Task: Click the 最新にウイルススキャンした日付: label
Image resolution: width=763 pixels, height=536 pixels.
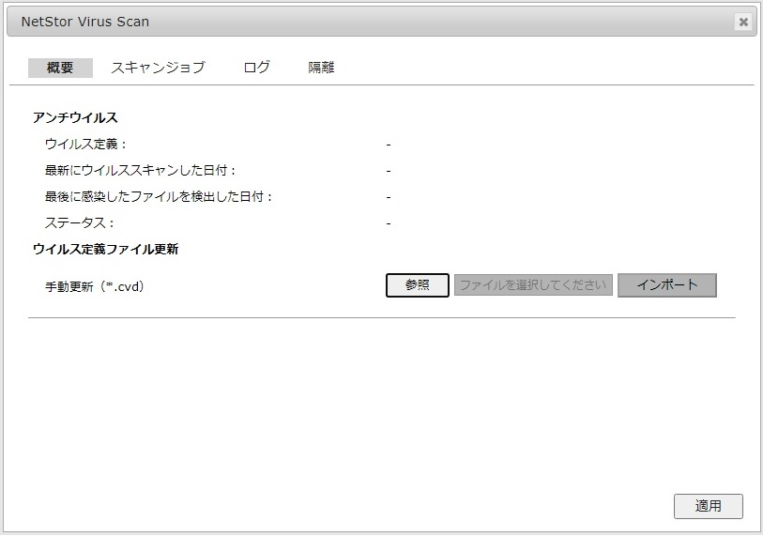Action: 141,171
